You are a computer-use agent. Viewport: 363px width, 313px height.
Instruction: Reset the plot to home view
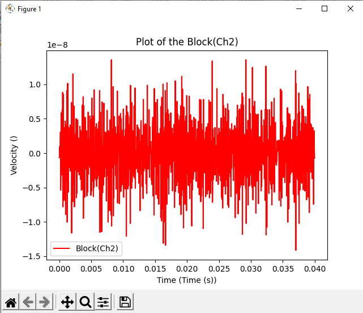pyautogui.click(x=11, y=302)
